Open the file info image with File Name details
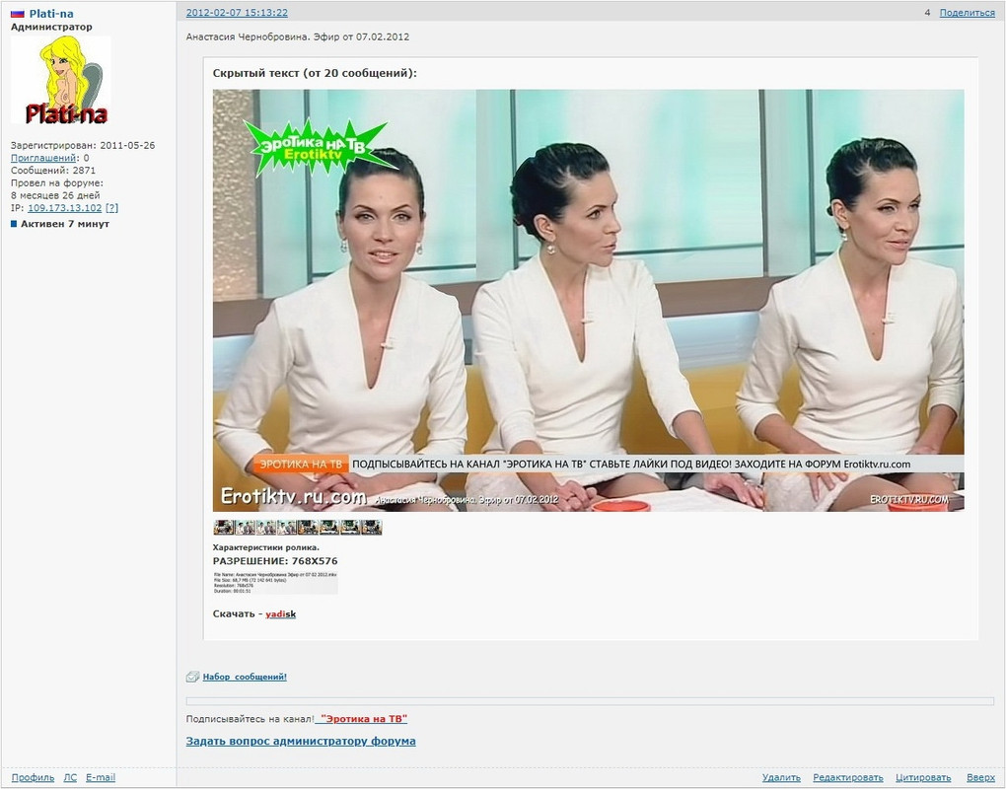 pyautogui.click(x=275, y=583)
